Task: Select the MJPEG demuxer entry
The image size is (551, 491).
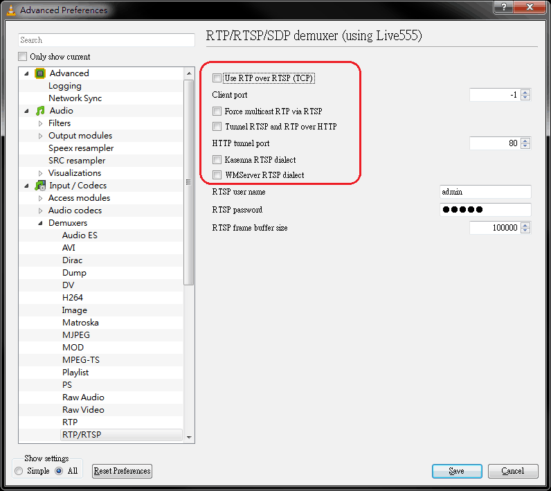Action: (x=76, y=334)
